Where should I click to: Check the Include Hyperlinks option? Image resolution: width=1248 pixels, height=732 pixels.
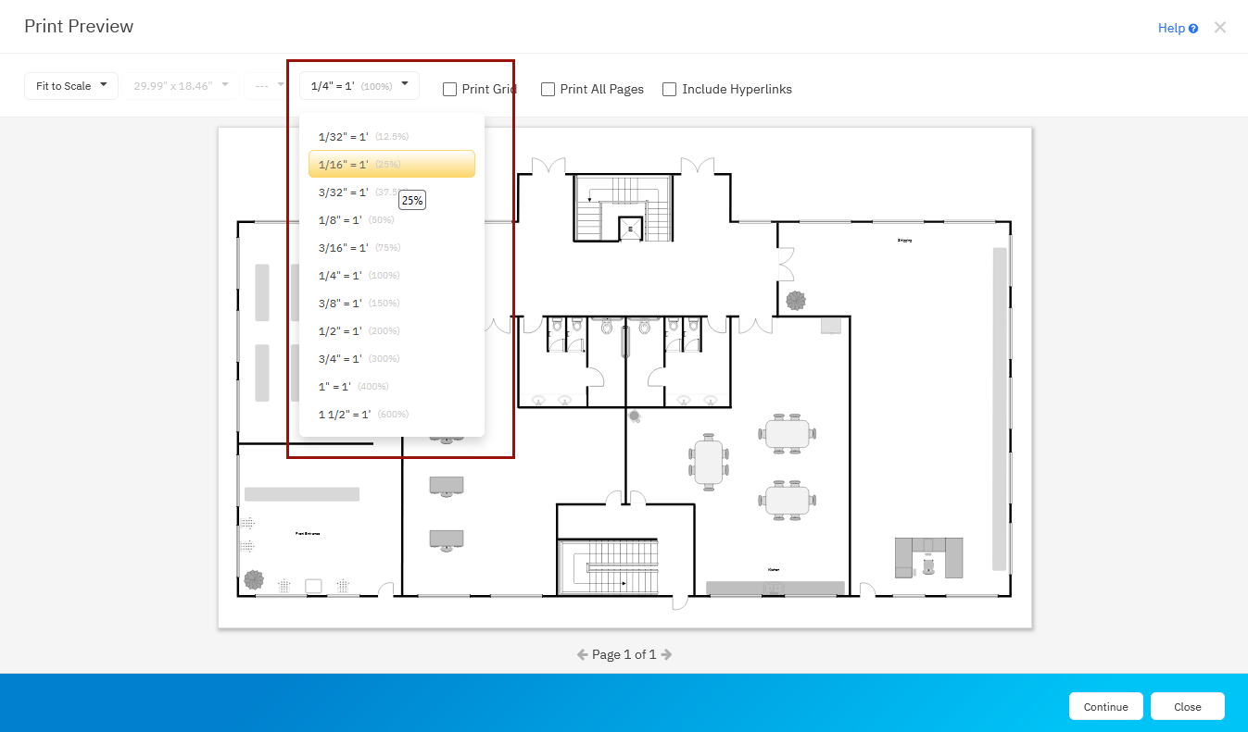[670, 90]
